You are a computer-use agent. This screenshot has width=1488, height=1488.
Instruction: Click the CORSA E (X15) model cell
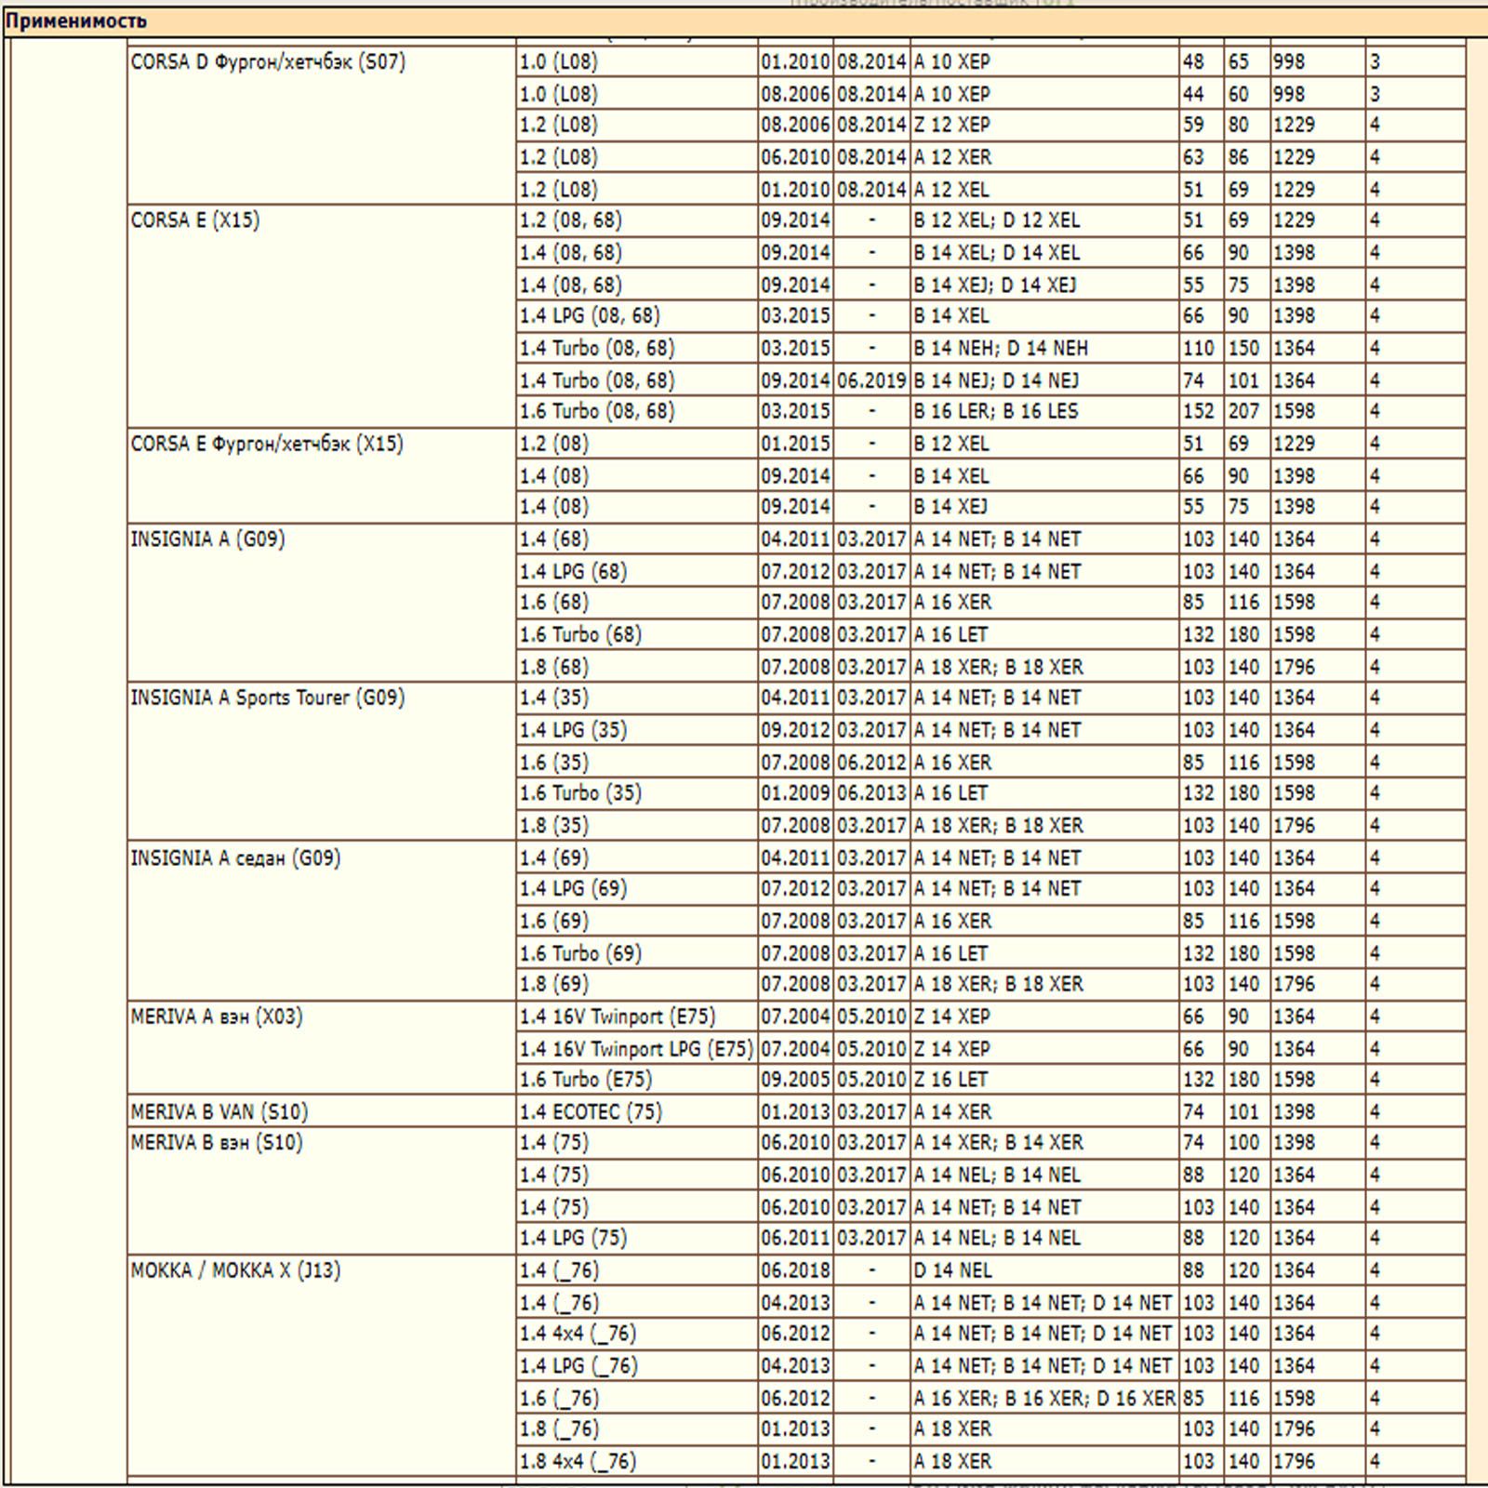click(195, 221)
